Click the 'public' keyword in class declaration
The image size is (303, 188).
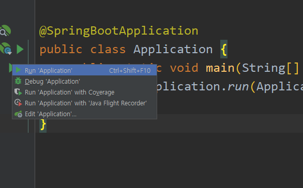tap(61, 50)
